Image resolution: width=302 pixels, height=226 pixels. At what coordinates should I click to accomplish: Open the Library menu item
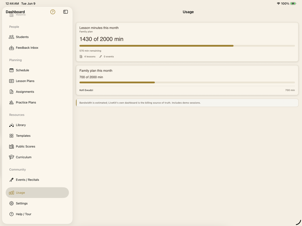click(x=37, y=125)
